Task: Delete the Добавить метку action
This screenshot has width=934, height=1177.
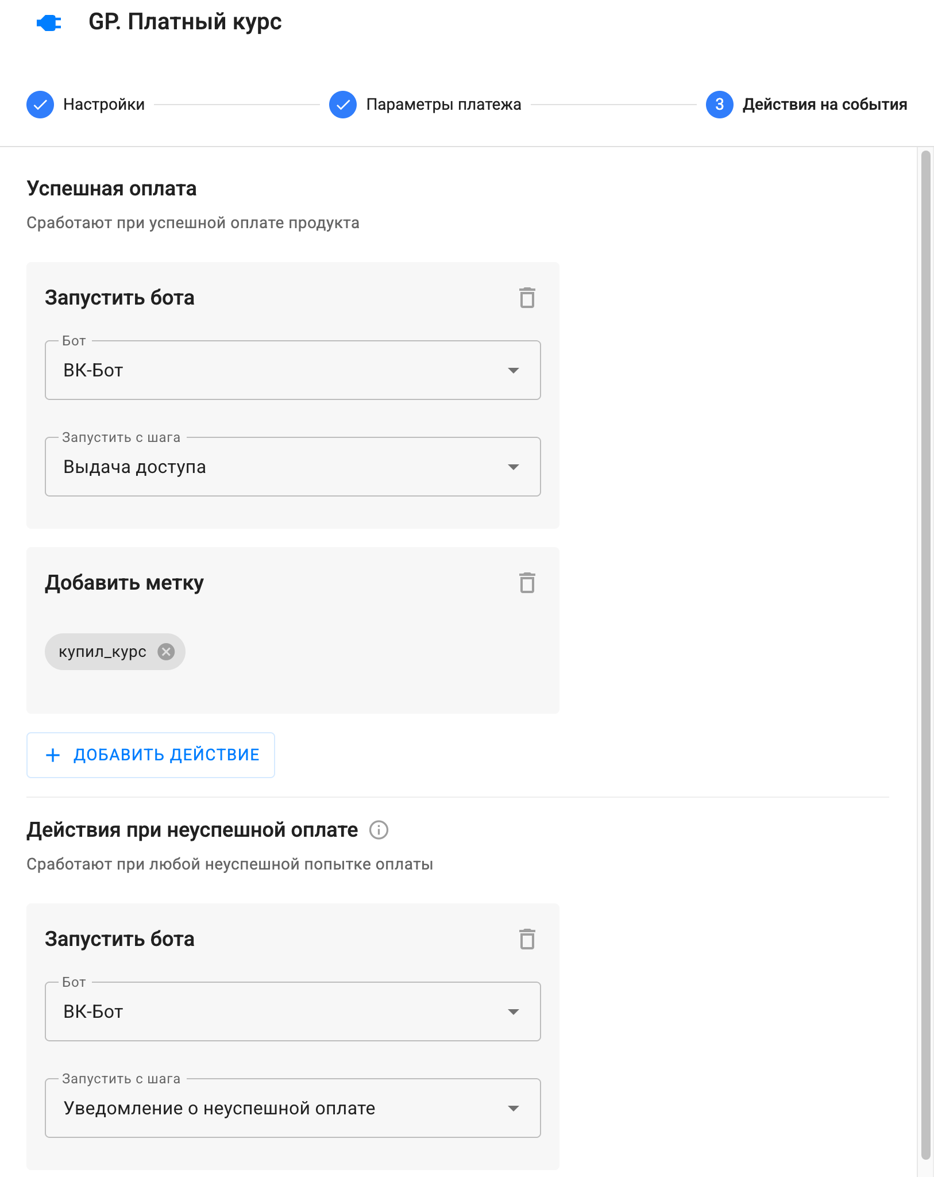Action: [x=527, y=583]
